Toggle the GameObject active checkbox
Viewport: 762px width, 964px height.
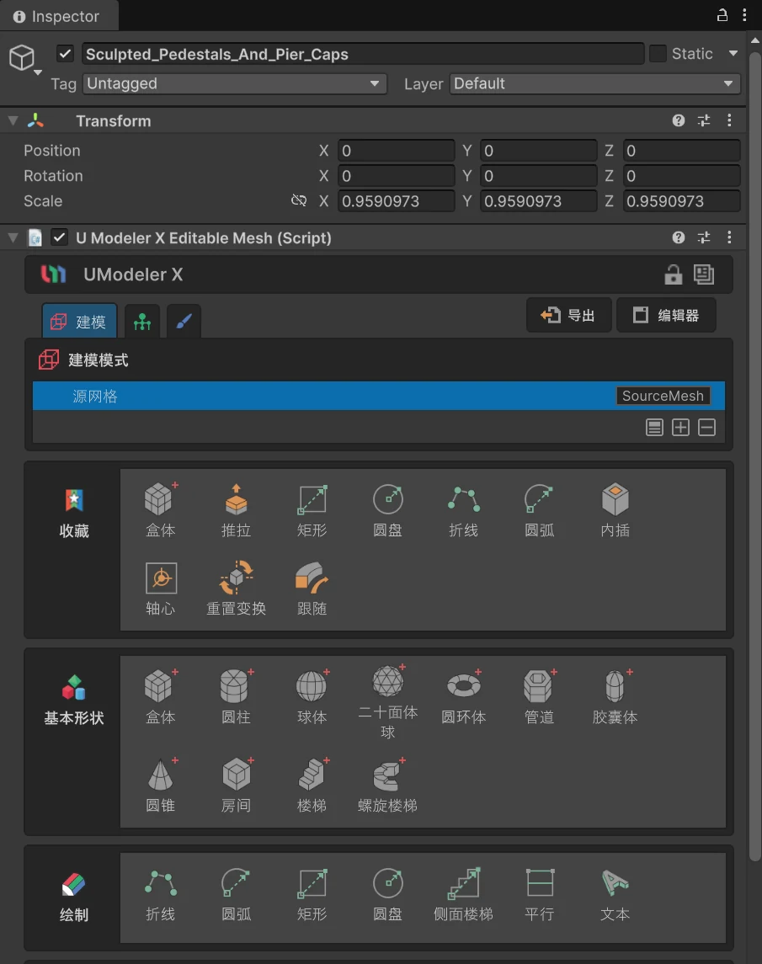(x=65, y=54)
